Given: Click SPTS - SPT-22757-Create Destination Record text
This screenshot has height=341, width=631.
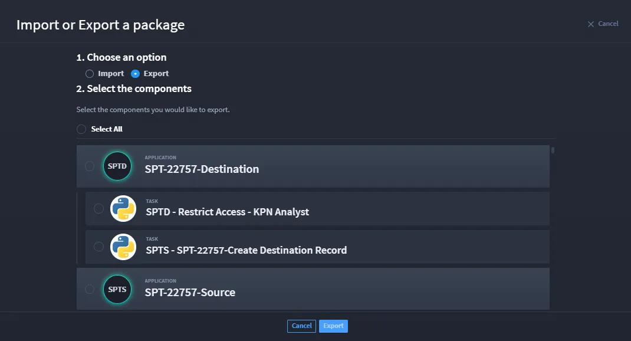Looking at the screenshot, I should point(247,250).
